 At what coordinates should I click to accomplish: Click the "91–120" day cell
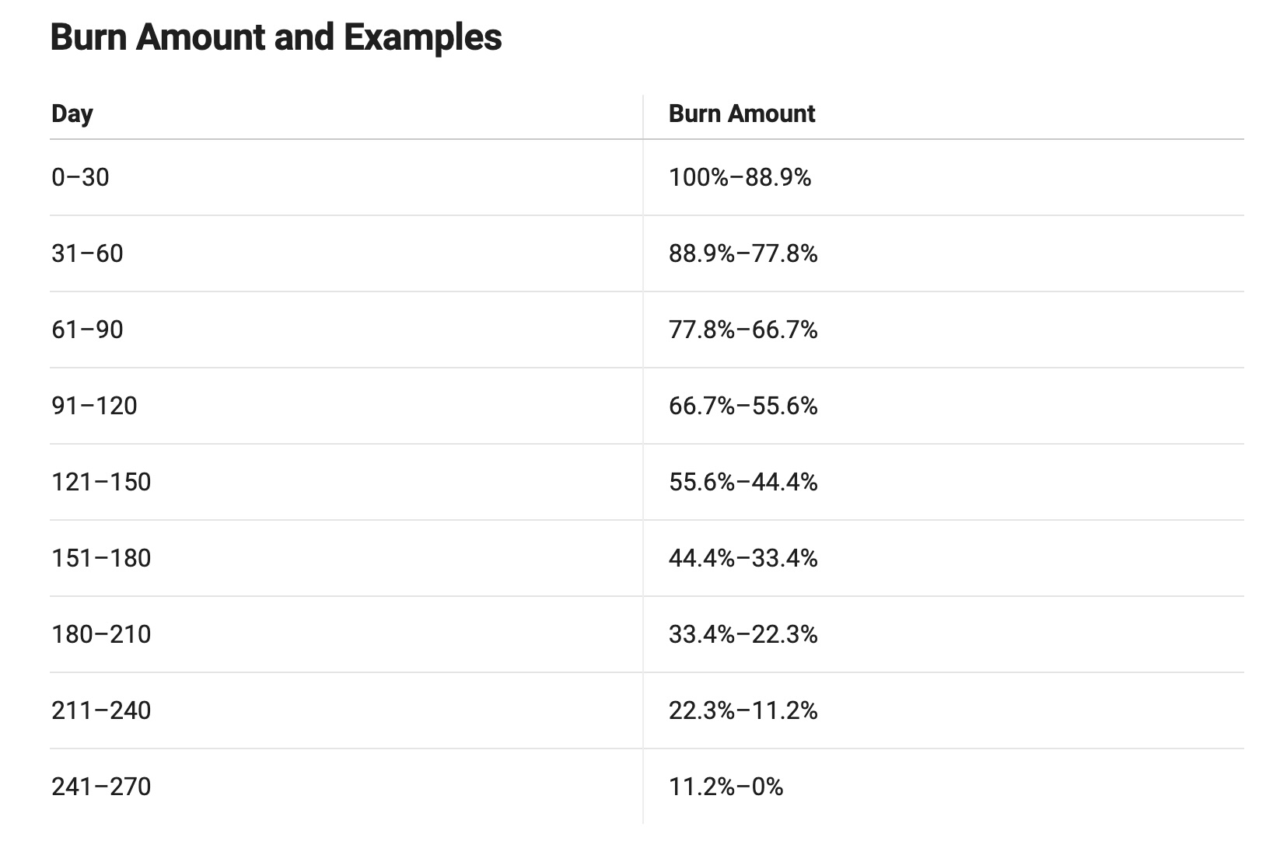[x=94, y=406]
